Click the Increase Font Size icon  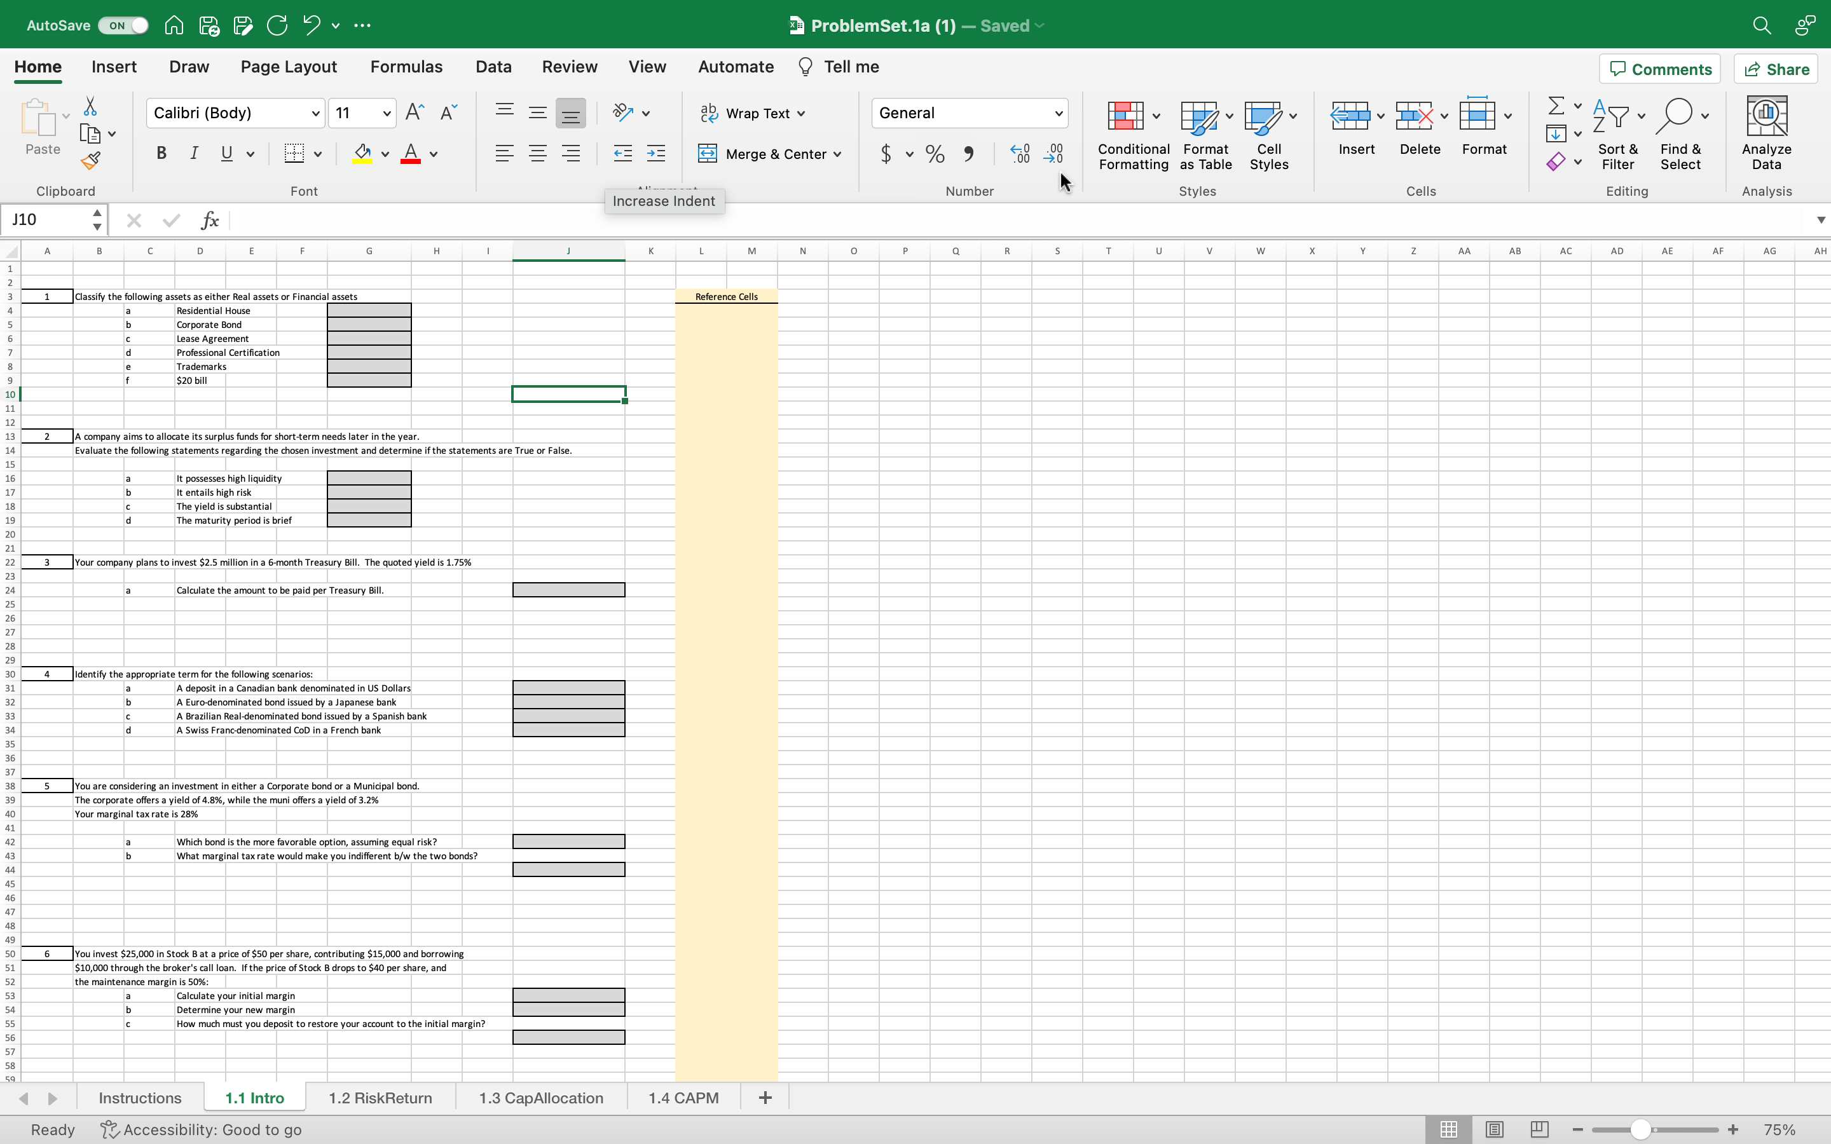point(415,112)
